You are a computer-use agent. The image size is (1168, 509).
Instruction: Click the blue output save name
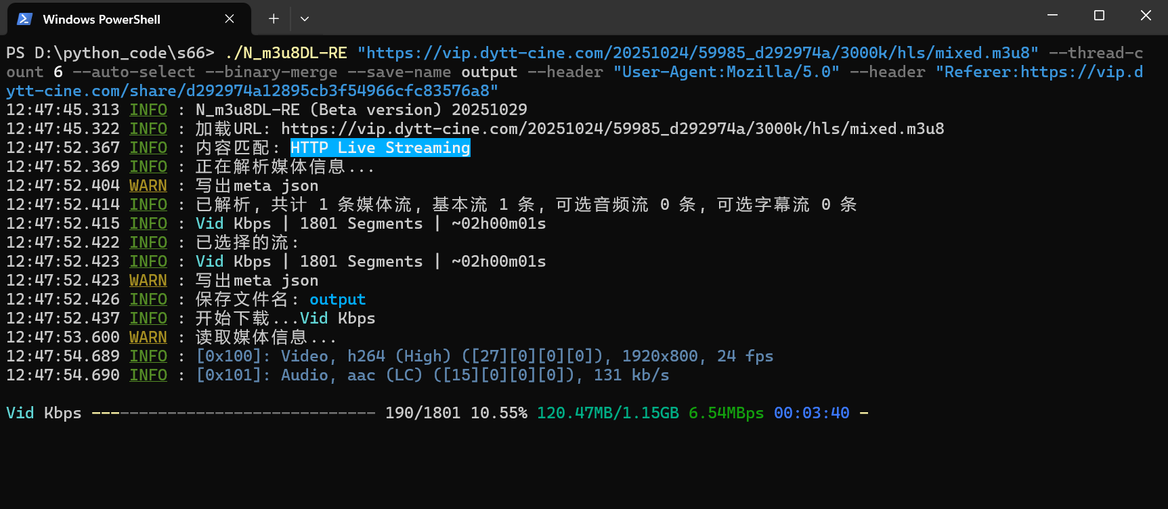(338, 299)
